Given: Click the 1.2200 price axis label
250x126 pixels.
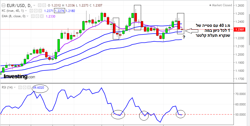Looking at the screenshot, I should [x=240, y=38].
